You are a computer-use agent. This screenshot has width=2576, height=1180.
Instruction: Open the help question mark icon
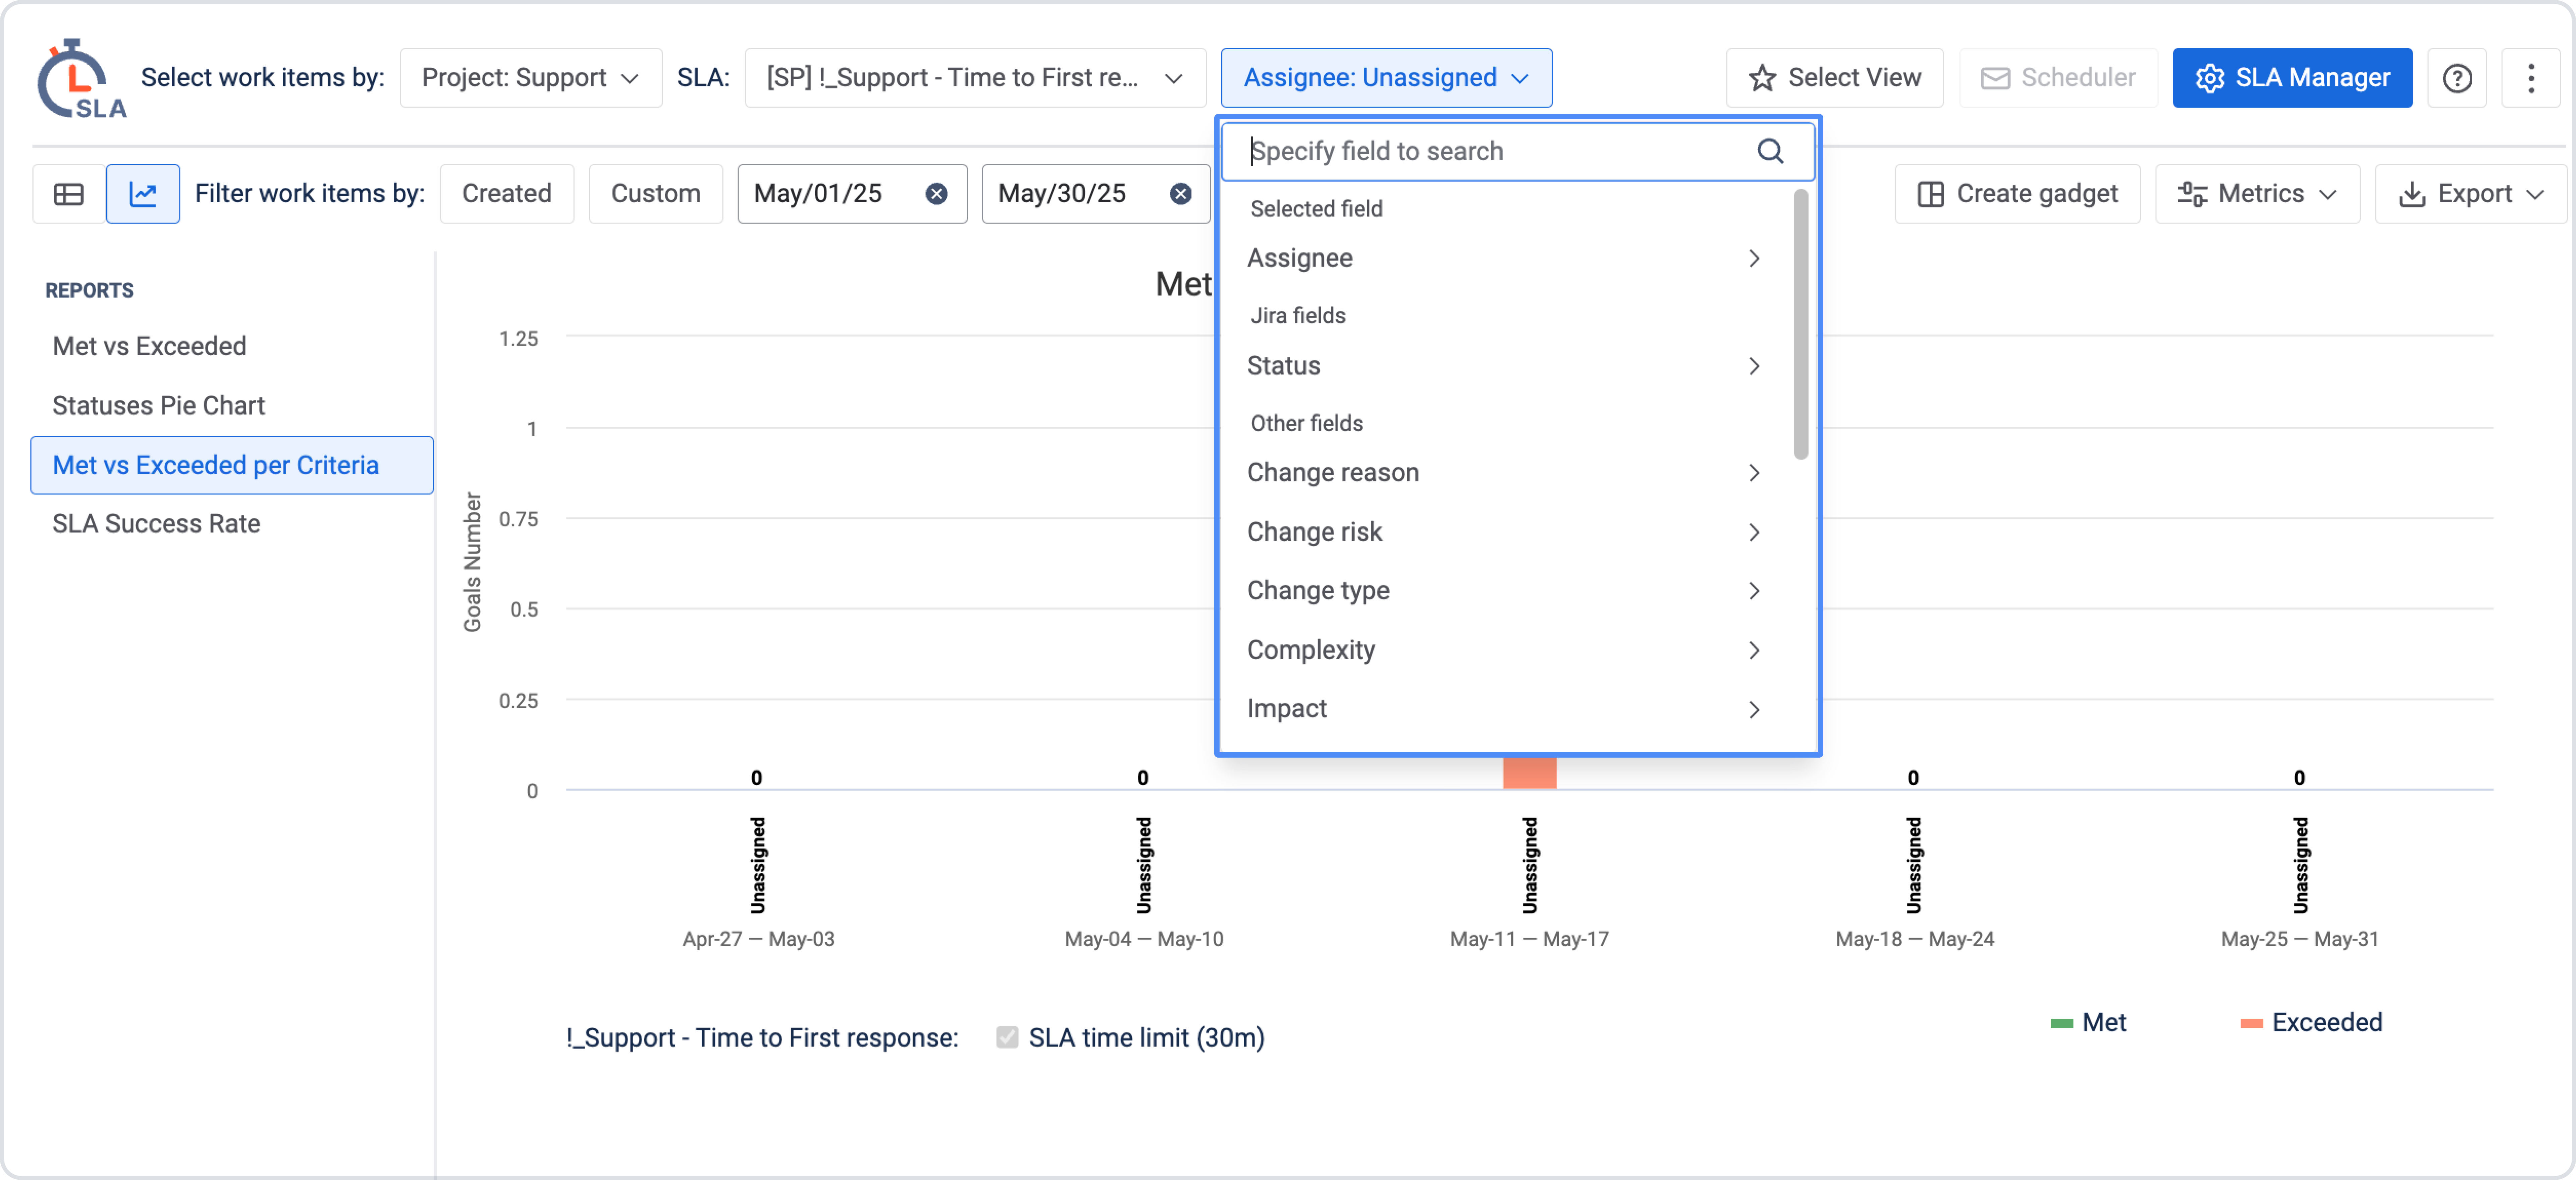pyautogui.click(x=2457, y=78)
